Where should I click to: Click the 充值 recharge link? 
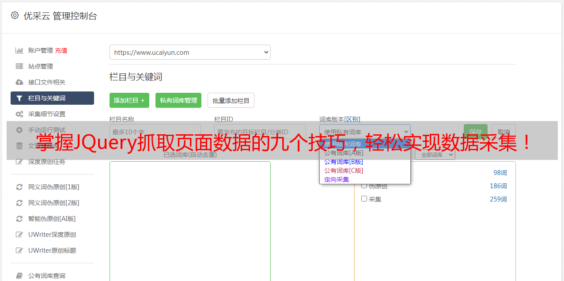pos(61,50)
